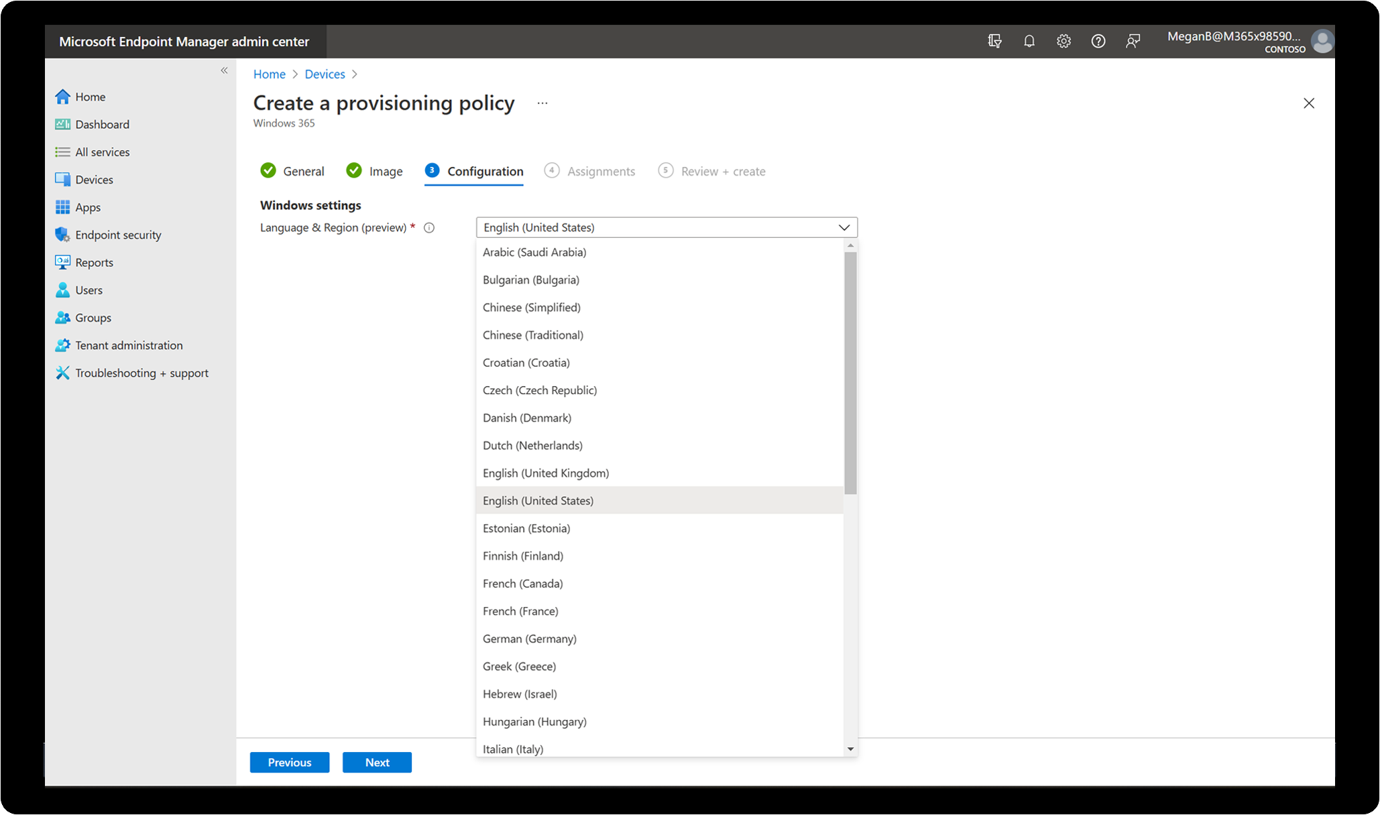This screenshot has width=1380, height=815.
Task: Click the Troubleshooting support icon
Action: [63, 373]
